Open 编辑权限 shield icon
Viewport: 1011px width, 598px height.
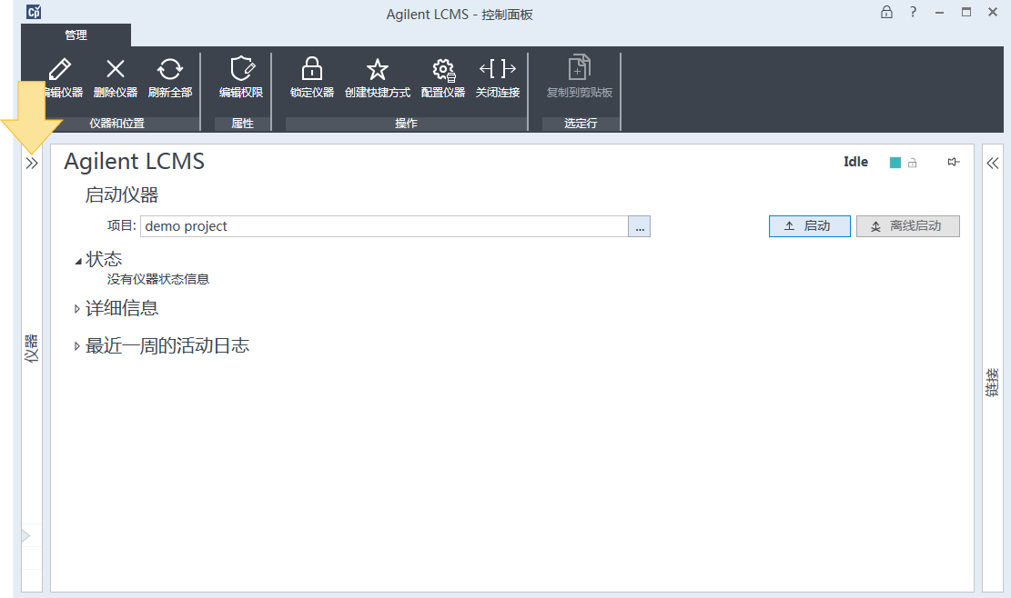(x=242, y=68)
